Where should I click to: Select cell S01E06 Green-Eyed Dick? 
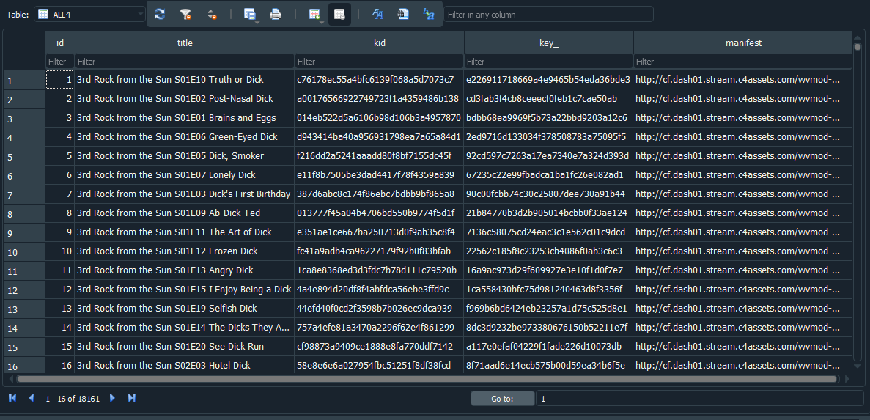click(x=185, y=136)
